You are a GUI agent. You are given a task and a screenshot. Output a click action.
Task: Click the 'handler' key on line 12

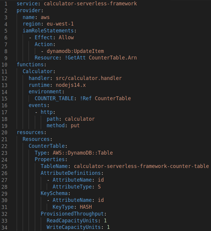click(x=39, y=78)
